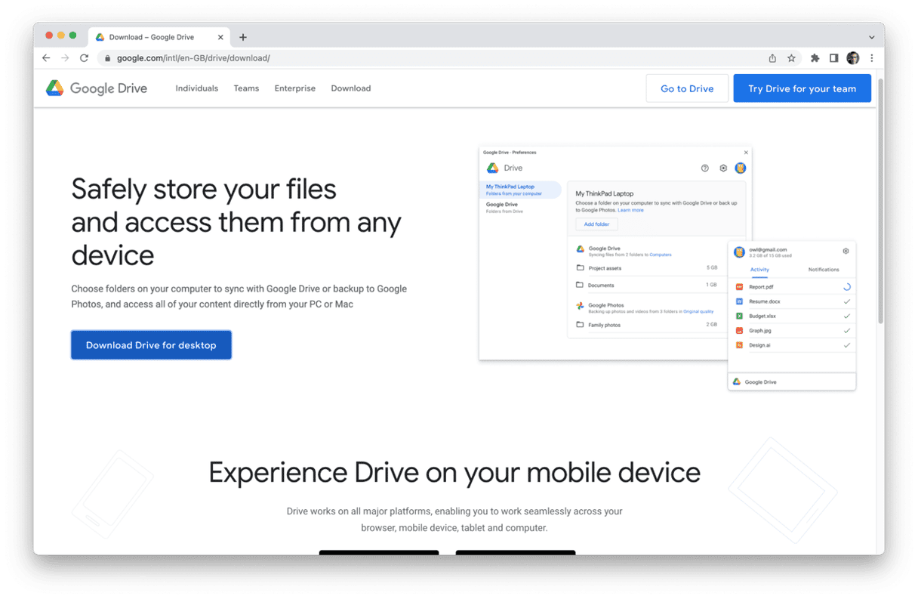Go back with the browser back arrow
Image resolution: width=918 pixels, height=599 pixels.
pyautogui.click(x=46, y=58)
